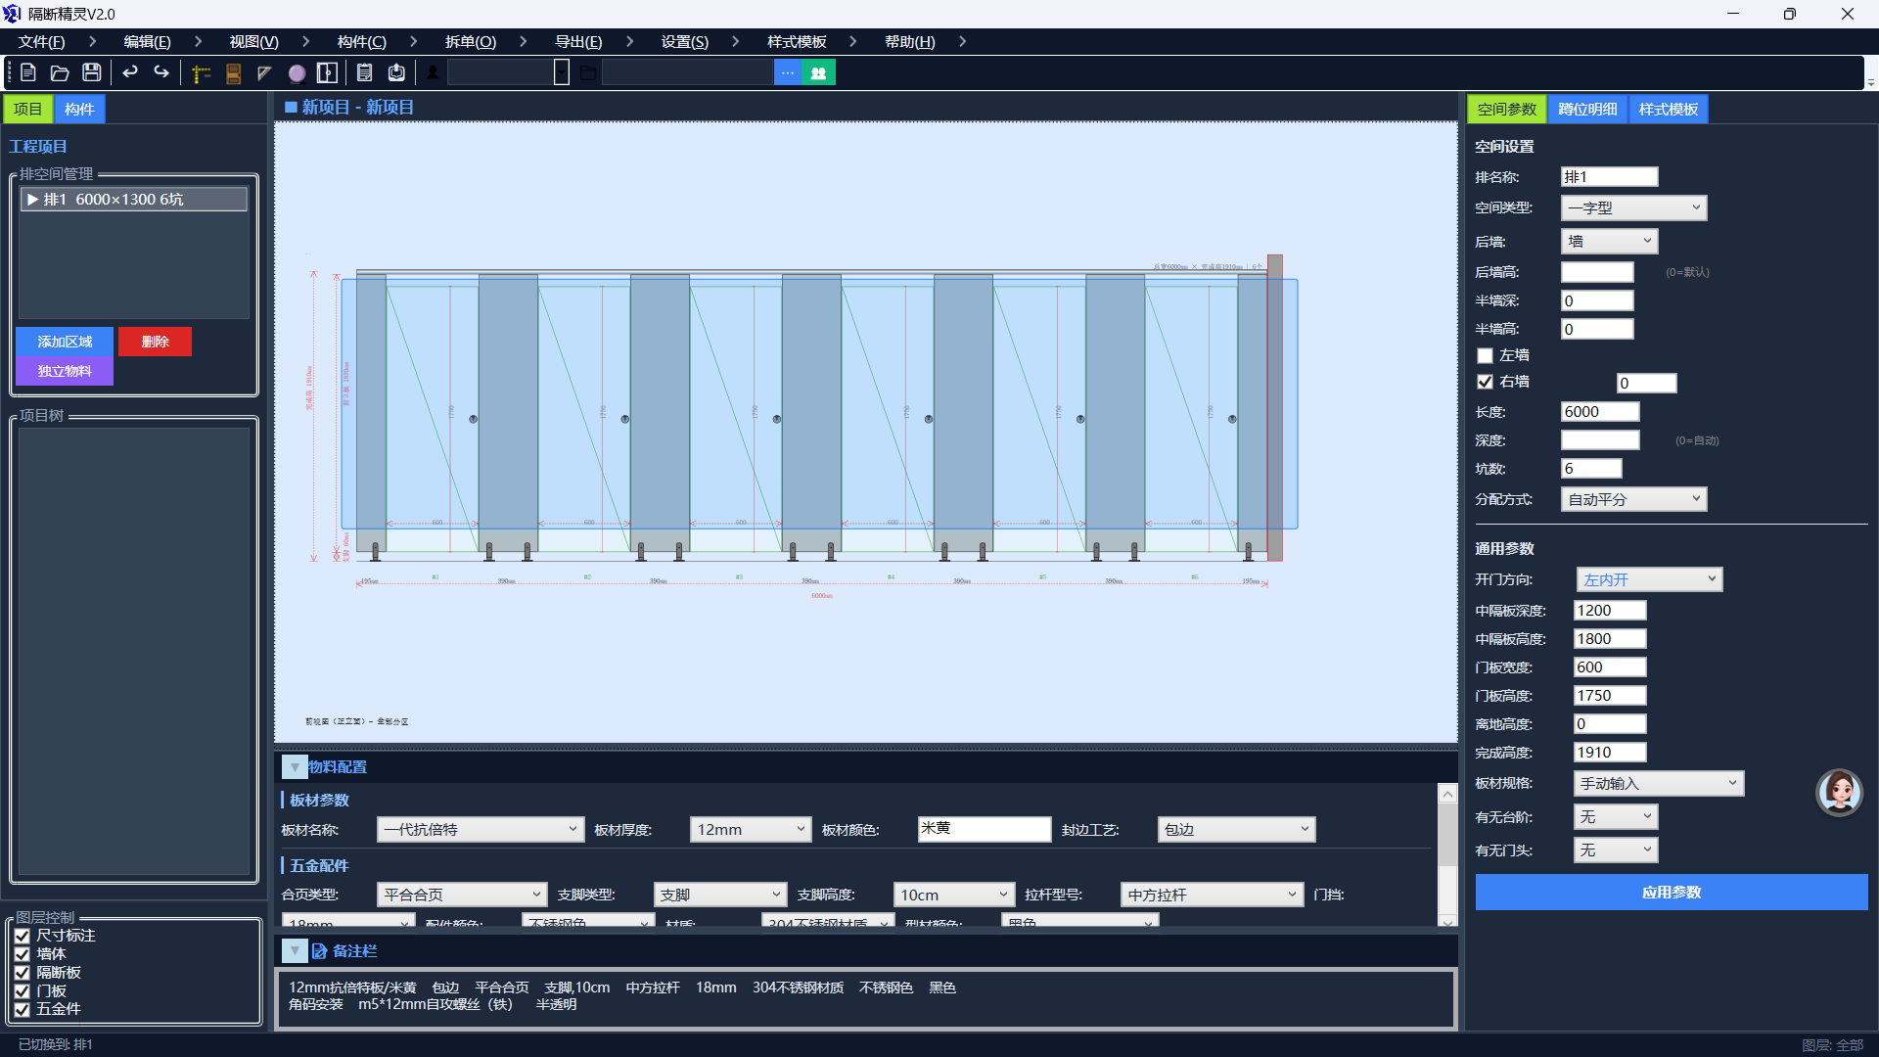This screenshot has height=1057, width=1879.
Task: Click the 门板宽度 input field
Action: 1610,666
